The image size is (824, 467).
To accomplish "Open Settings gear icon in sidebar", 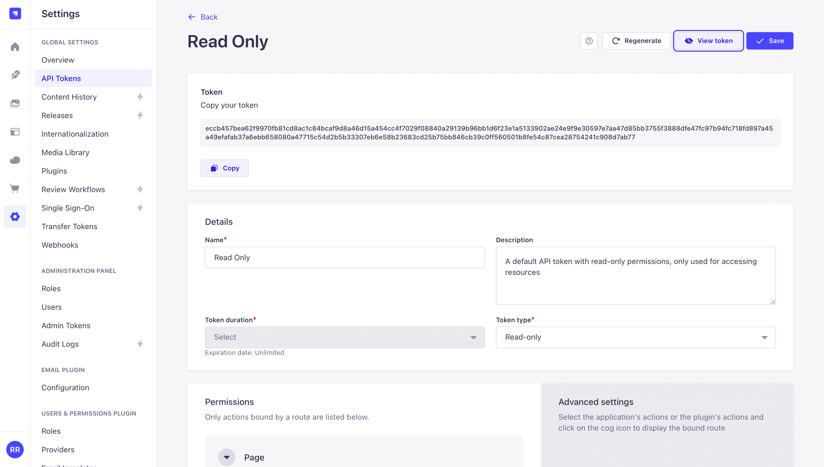I will click(15, 217).
